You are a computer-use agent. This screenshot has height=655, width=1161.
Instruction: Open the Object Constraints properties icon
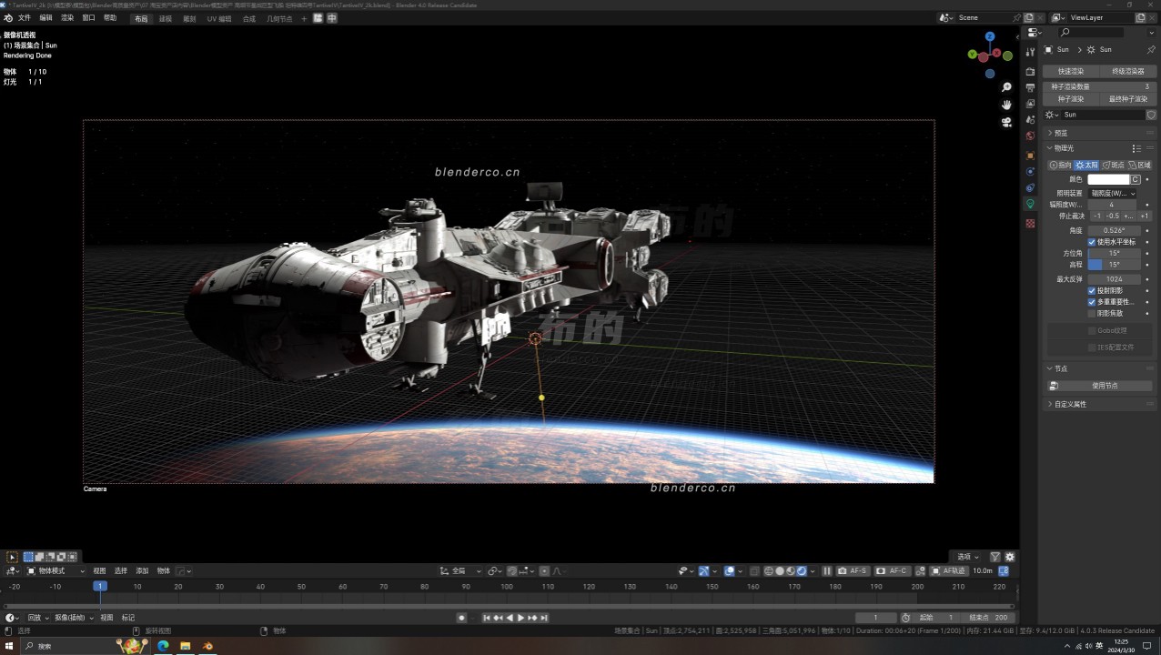point(1030,188)
